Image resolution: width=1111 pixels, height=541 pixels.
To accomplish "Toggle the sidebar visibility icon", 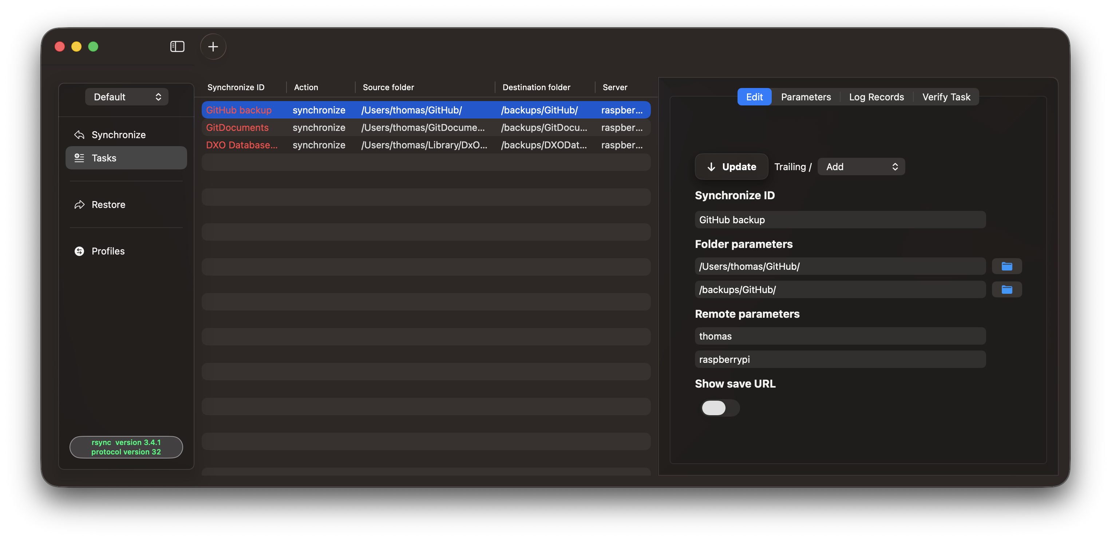I will point(177,47).
